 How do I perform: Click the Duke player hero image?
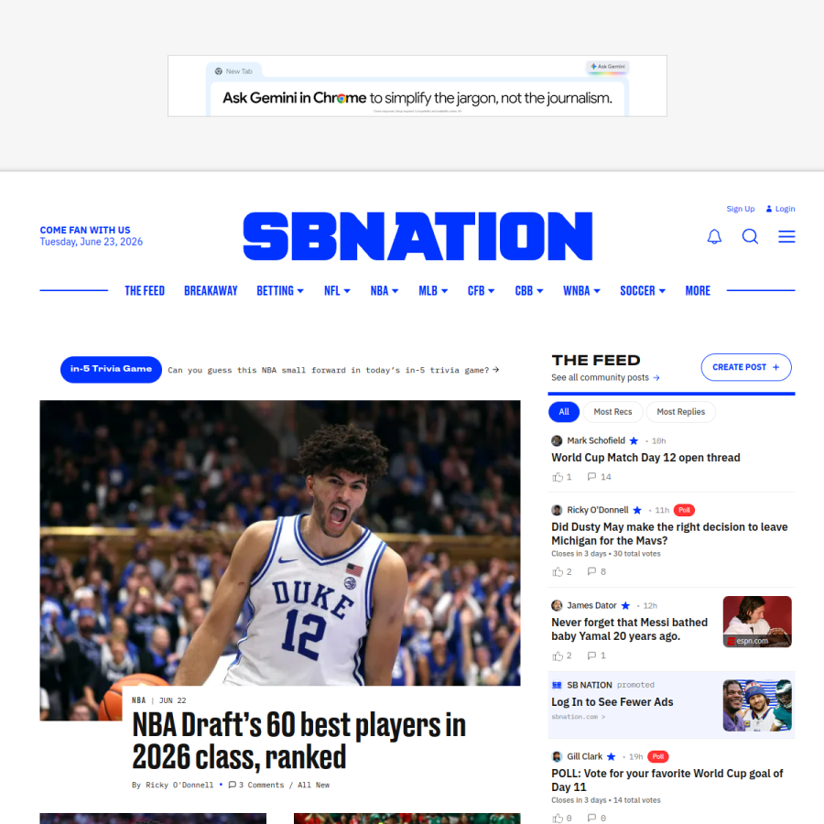[280, 543]
